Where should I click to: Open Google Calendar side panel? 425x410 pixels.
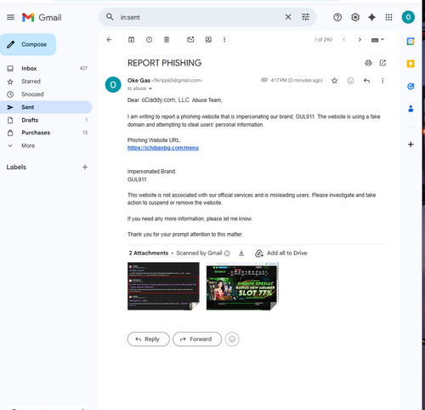(x=411, y=42)
